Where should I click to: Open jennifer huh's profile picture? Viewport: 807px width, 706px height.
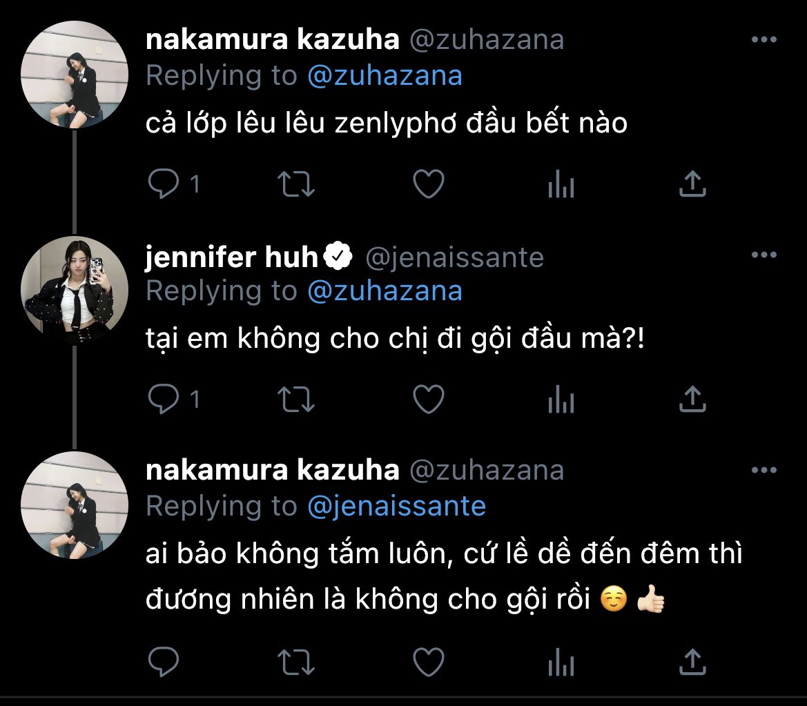click(x=75, y=290)
